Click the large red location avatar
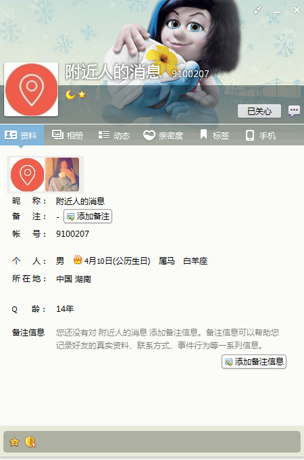Screen dimensions: 304x460 pyautogui.click(x=31, y=89)
